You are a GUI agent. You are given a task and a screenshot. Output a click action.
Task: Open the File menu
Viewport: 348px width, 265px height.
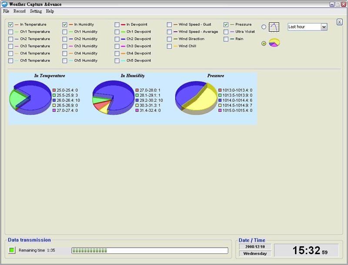(x=6, y=11)
